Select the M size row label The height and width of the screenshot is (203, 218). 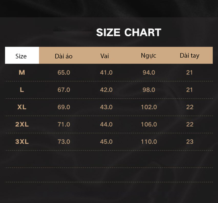point(22,73)
